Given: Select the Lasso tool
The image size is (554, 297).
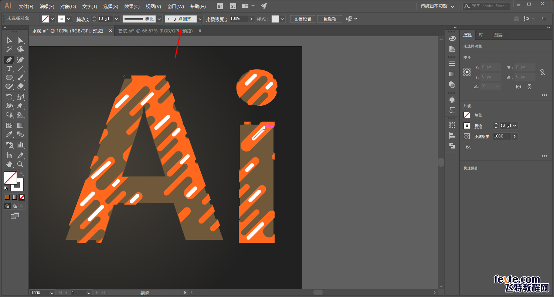Looking at the screenshot, I should click(20, 49).
